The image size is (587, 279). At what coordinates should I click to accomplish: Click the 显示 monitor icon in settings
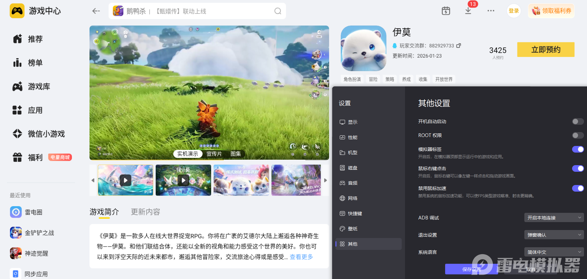342,122
